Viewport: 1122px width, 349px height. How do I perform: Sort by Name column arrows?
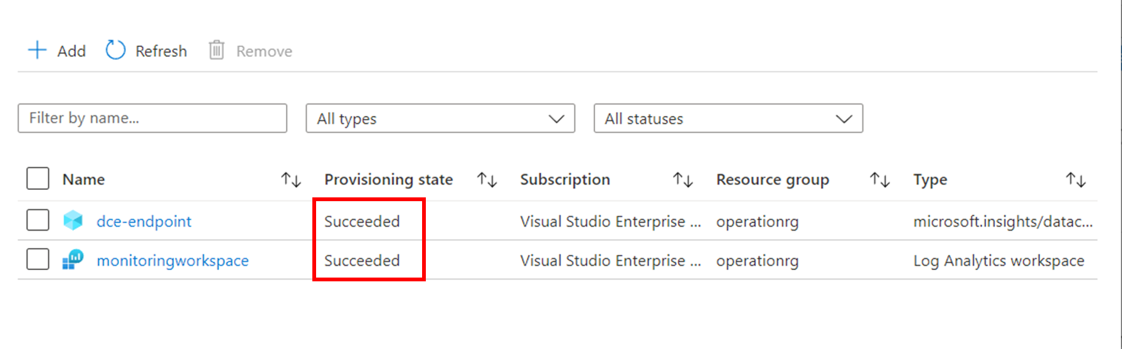point(291,180)
